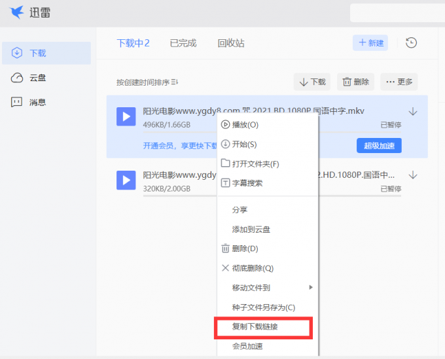Choose 删除(D) from context menu
Image resolution: width=445 pixels, height=359 pixels.
268,248
